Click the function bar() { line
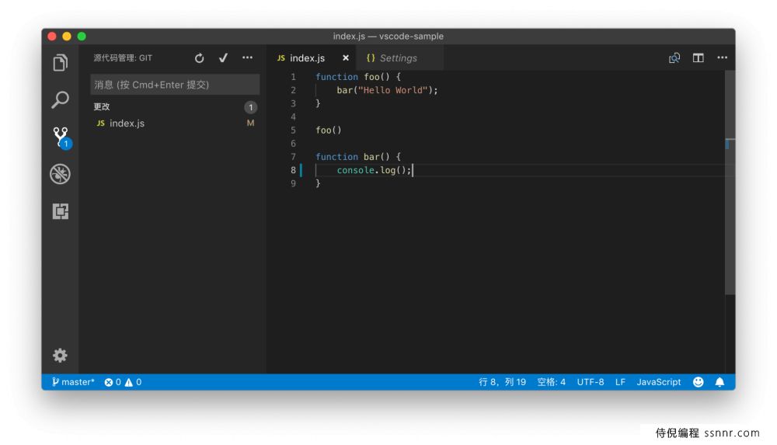 pos(357,157)
